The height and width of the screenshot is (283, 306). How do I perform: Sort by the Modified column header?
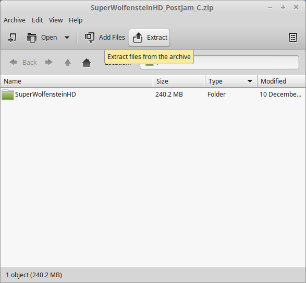281,81
